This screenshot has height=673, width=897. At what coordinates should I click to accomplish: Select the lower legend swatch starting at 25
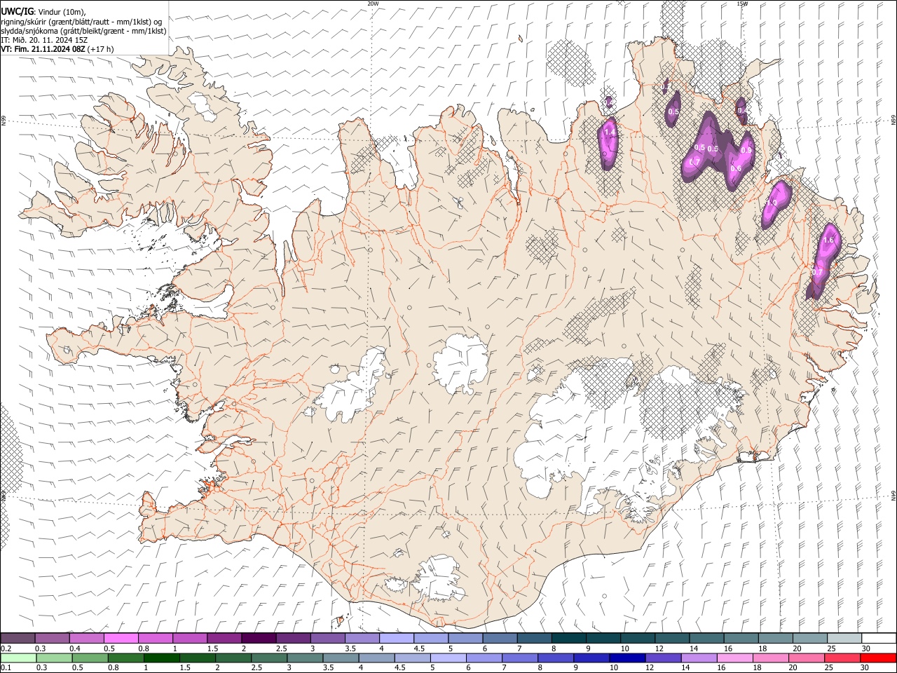[x=842, y=658]
